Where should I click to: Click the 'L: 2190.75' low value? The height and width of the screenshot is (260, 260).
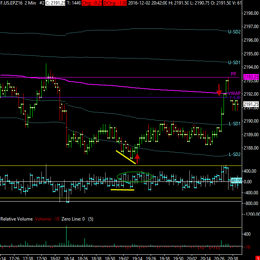[200, 3]
